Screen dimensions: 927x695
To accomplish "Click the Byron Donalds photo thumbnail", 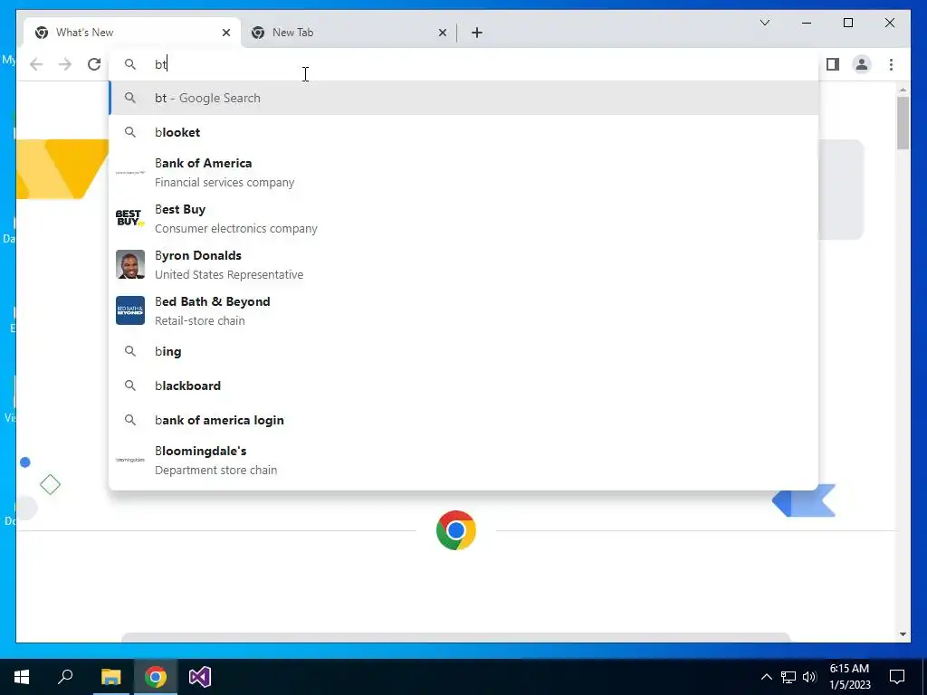I will pyautogui.click(x=130, y=264).
